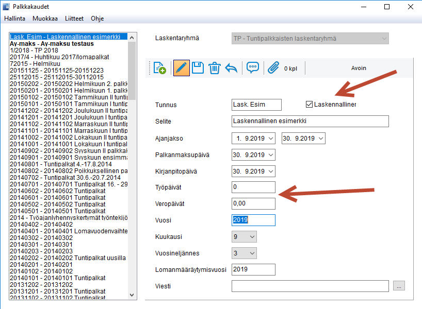This screenshot has height=309, width=422.
Task: Open attachments with the paperclip icon
Action: 273,67
